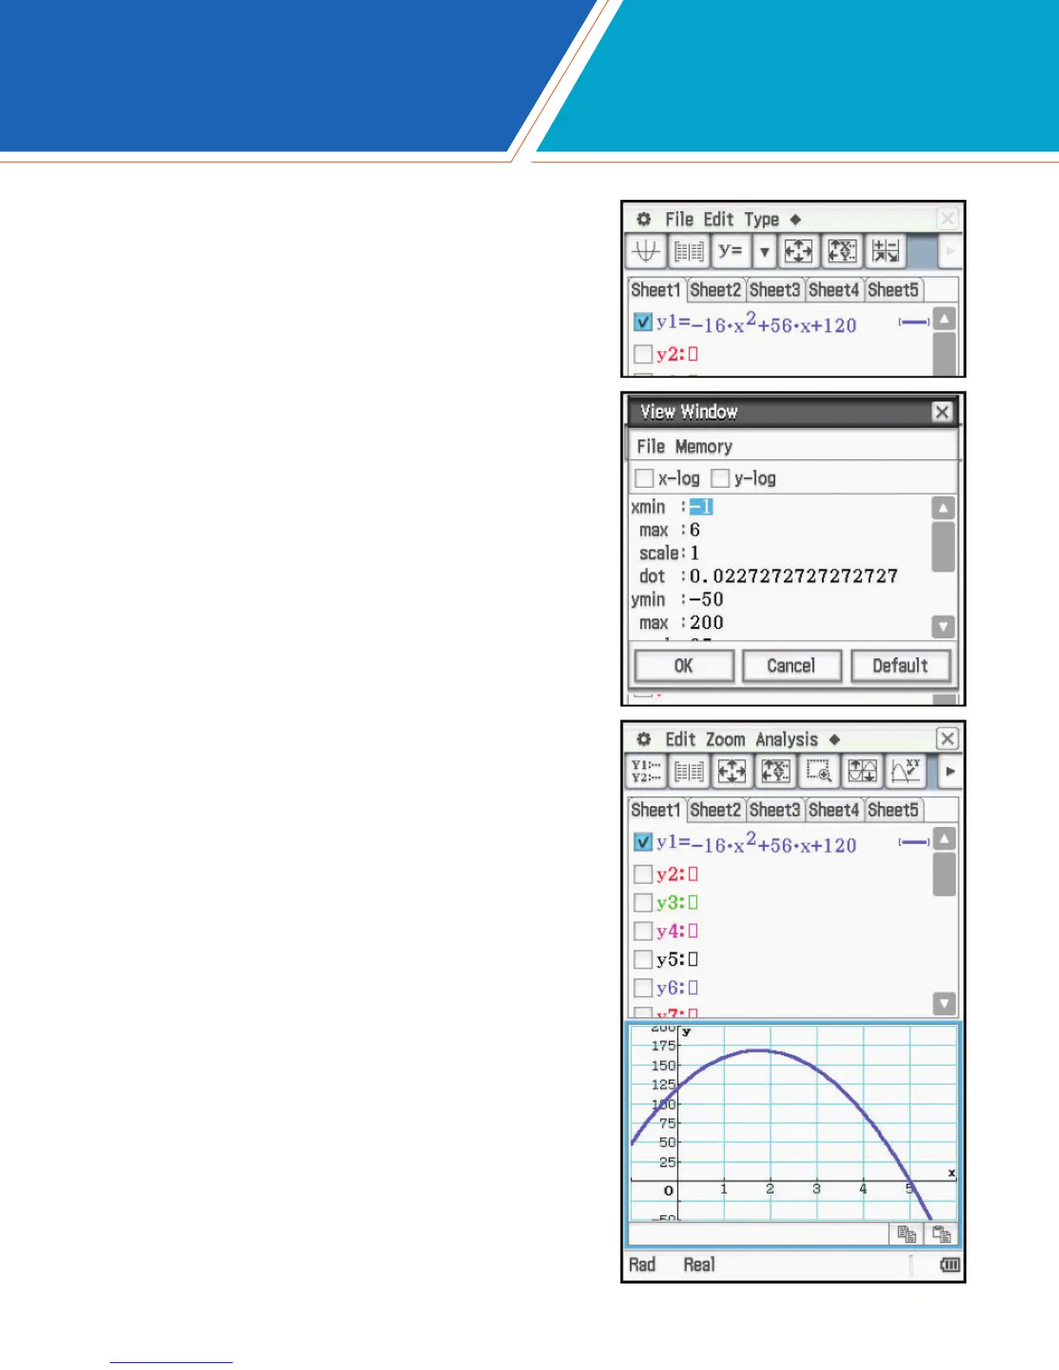The width and height of the screenshot is (1059, 1370).
Task: Open the View Window four-arrow icon in File/Edit/Type toolbar
Action: click(x=798, y=252)
